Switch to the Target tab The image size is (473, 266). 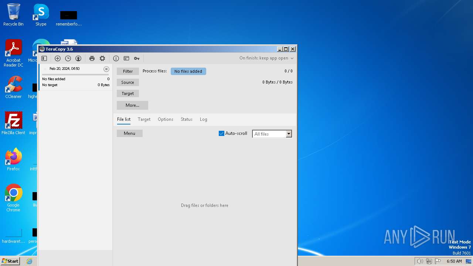pyautogui.click(x=144, y=119)
